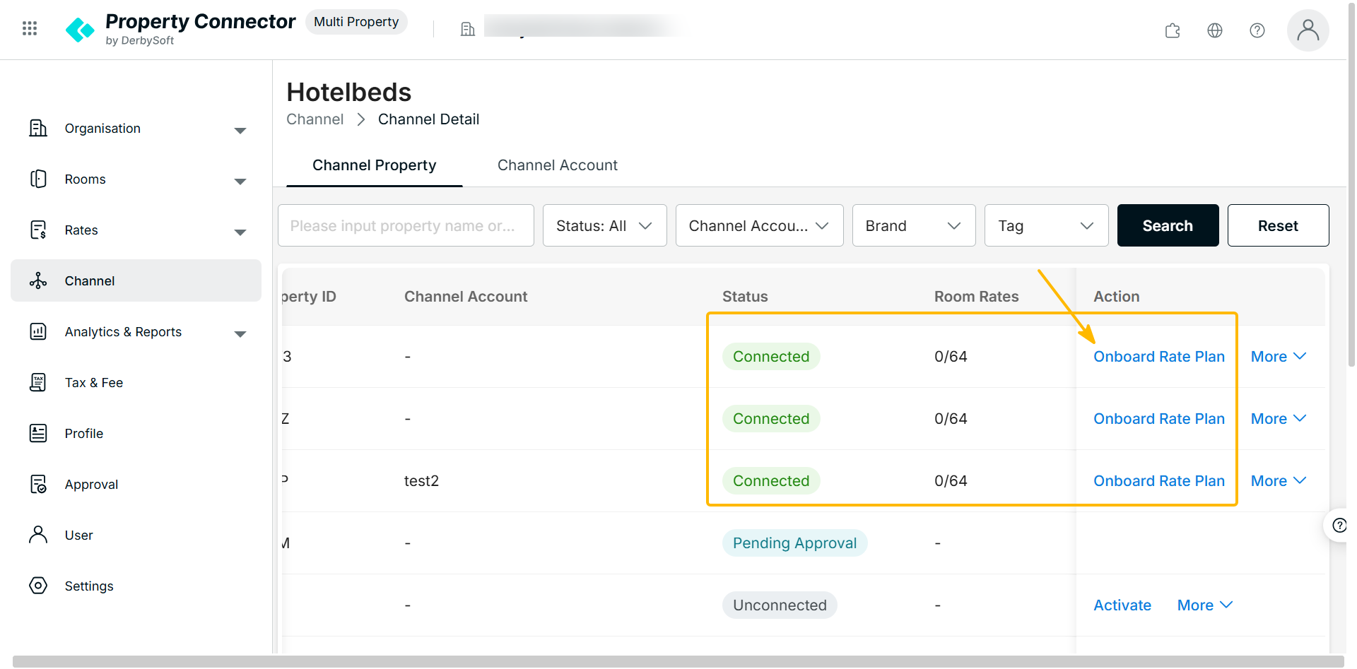This screenshot has height=669, width=1357.
Task: Click the Search button
Action: click(x=1168, y=225)
